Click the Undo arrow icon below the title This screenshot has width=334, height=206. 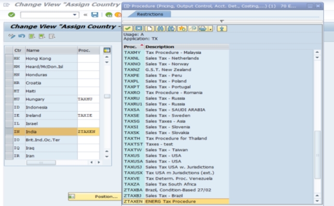(x=21, y=36)
